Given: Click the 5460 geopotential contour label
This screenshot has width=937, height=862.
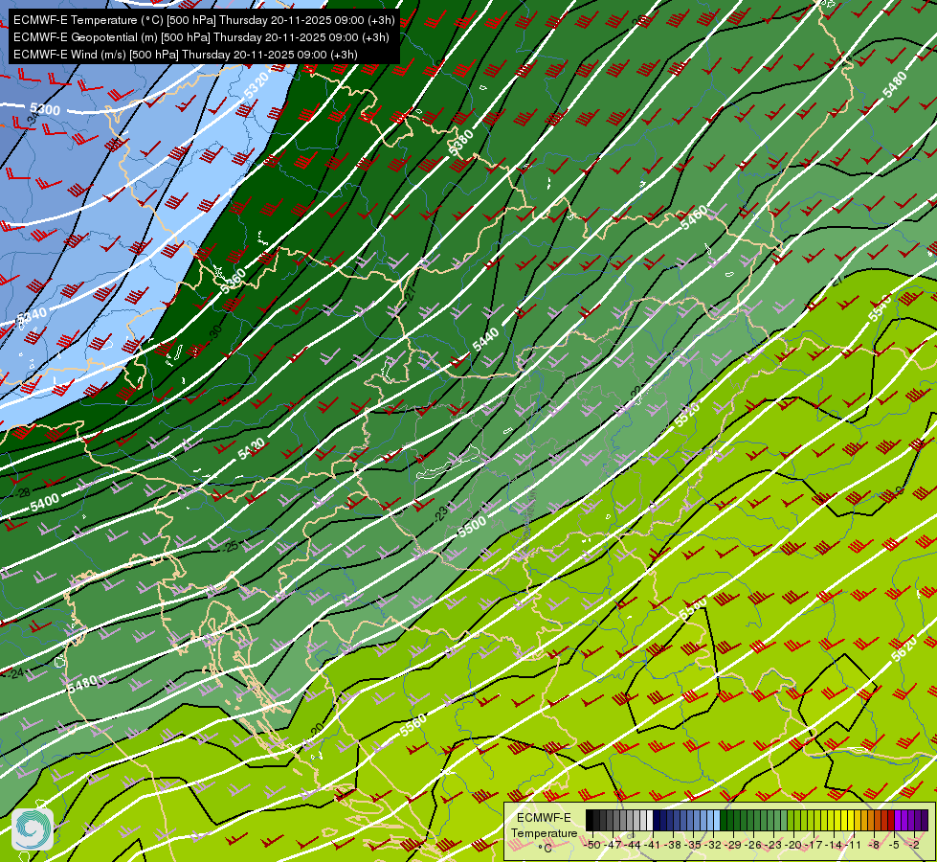Looking at the screenshot, I should pos(694,217).
